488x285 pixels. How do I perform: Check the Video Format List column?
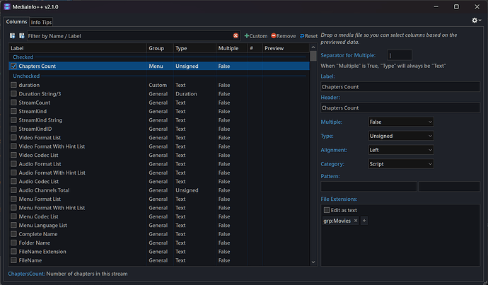coord(13,137)
